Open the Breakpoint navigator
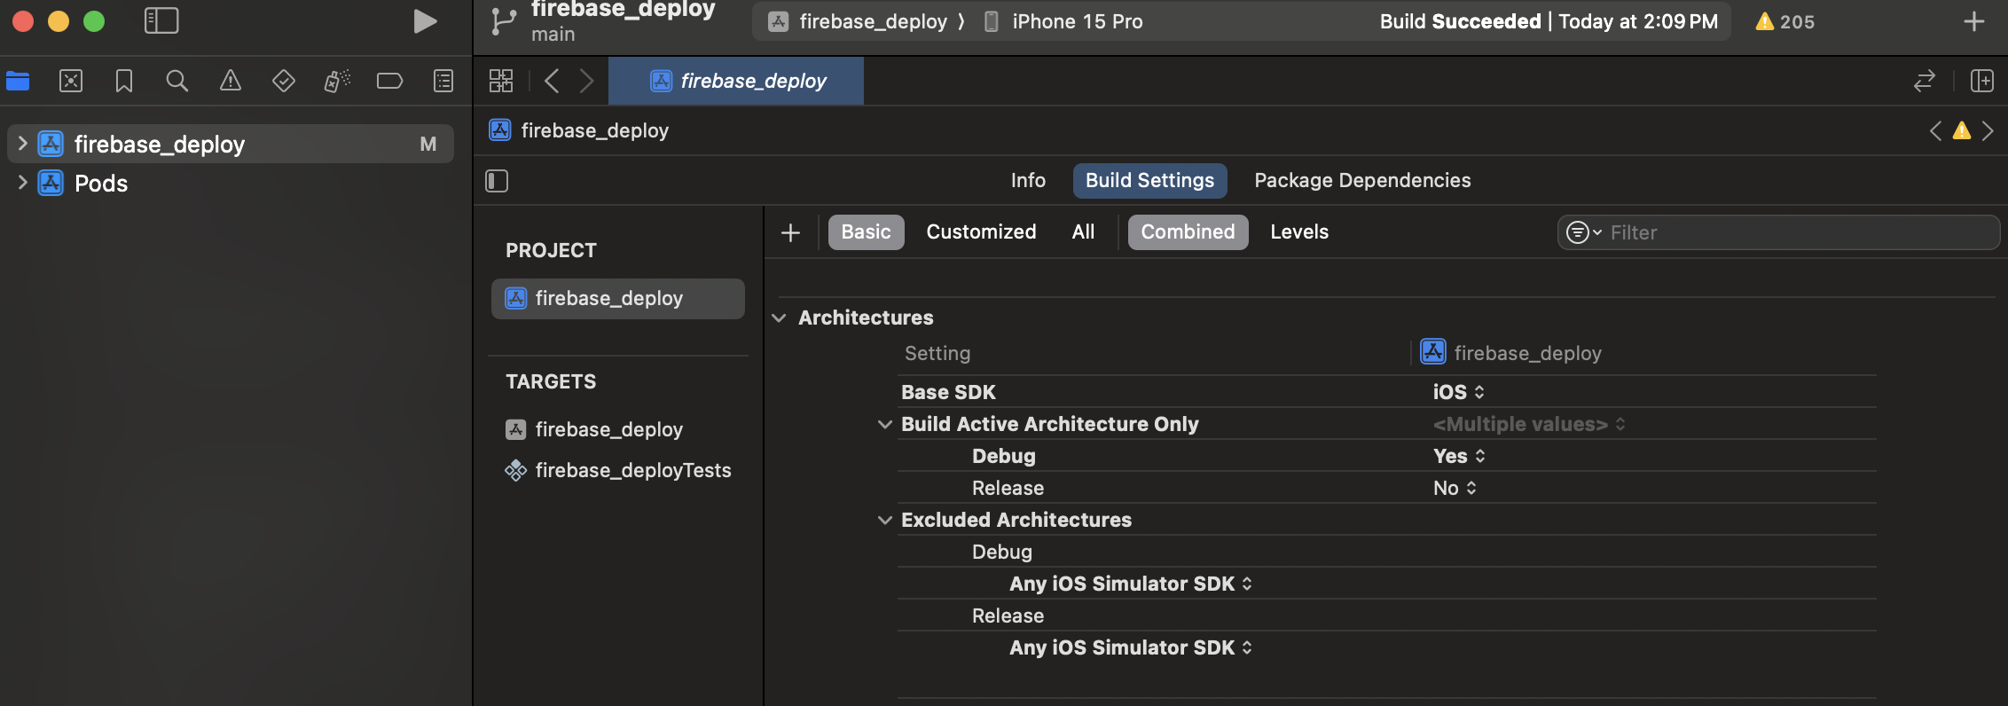This screenshot has height=706, width=2008. coord(390,82)
